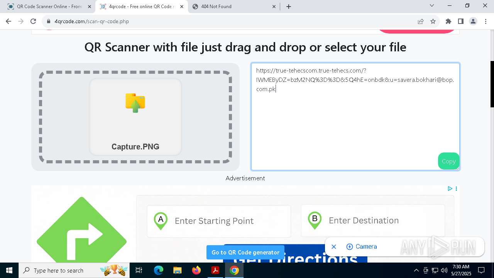Click the file upload folder icon

(x=135, y=103)
